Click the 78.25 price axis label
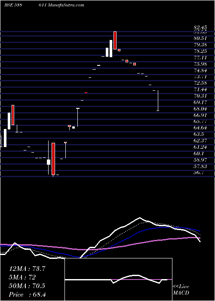215x301 pixels. (x=200, y=51)
